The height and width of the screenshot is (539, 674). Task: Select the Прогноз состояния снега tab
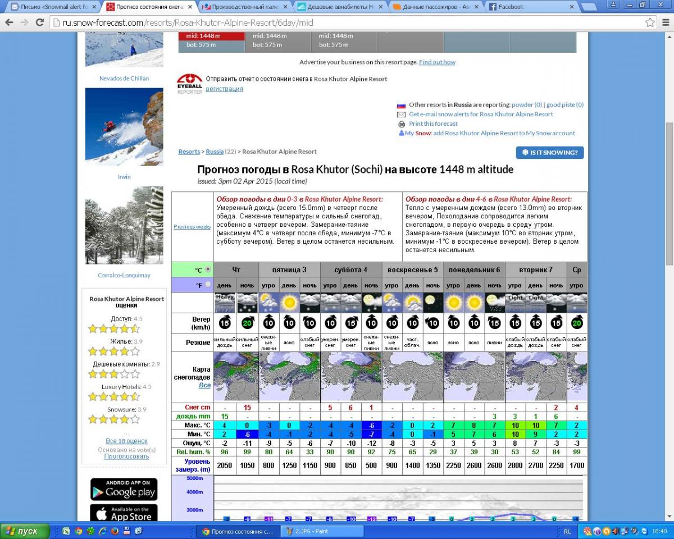pyautogui.click(x=149, y=7)
